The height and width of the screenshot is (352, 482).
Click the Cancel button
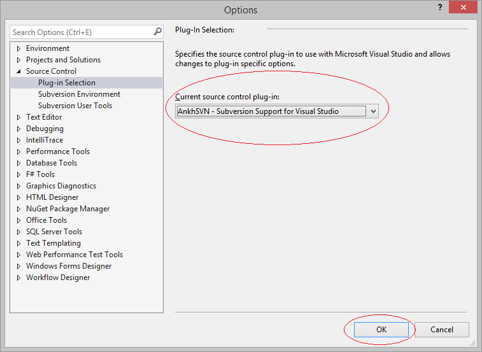point(442,330)
